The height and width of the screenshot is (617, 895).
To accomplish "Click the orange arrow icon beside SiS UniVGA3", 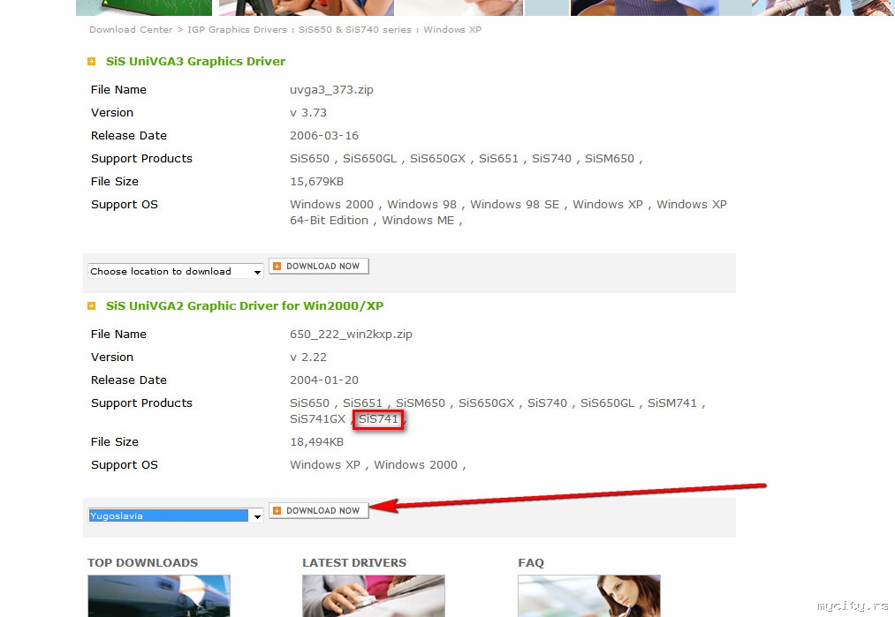I will (91, 62).
